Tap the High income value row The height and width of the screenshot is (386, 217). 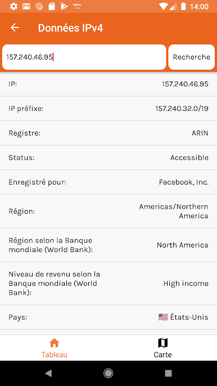coord(108,284)
